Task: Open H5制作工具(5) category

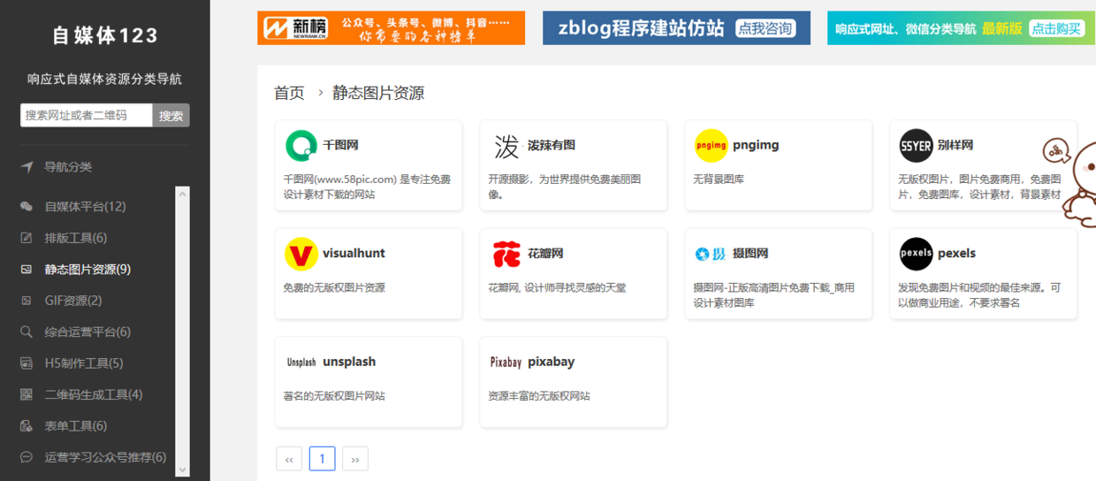Action: (84, 363)
